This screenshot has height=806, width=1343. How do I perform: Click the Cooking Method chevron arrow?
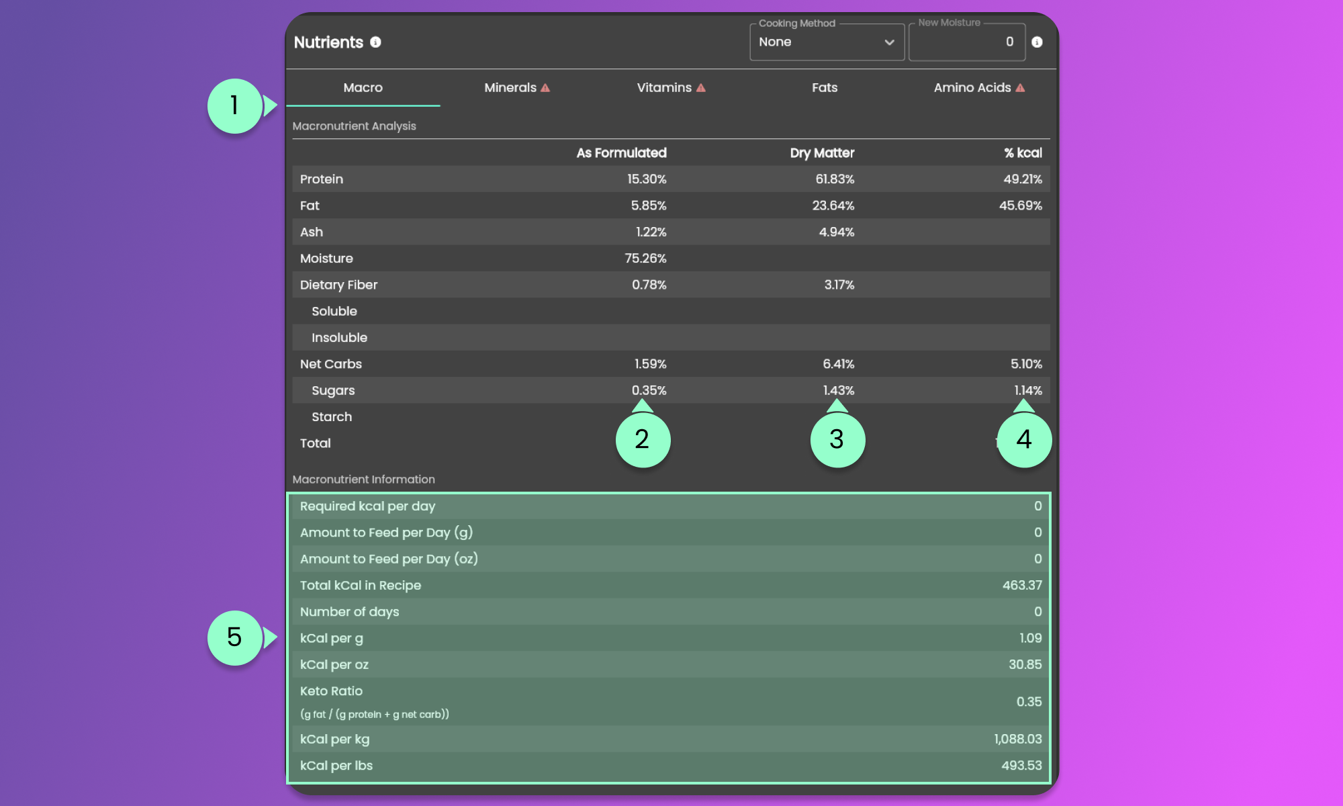point(889,42)
